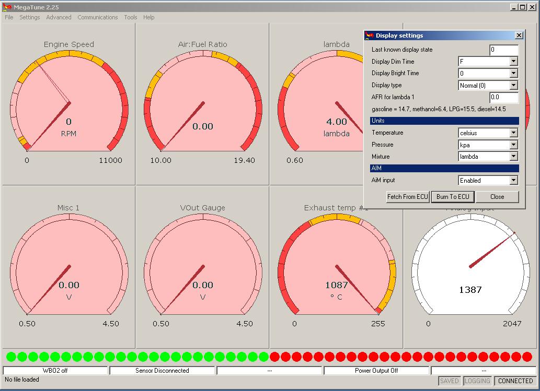Click the 255 max label on Exhaust temp
The height and width of the screenshot is (391, 540).
pyautogui.click(x=378, y=324)
